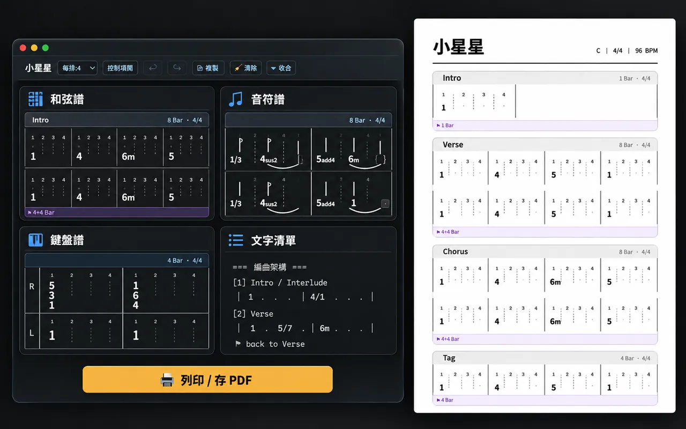The height and width of the screenshot is (429, 686).
Task: Click the 5 3 1 stacked chord in 鍵盤譜
Action: (x=52, y=295)
